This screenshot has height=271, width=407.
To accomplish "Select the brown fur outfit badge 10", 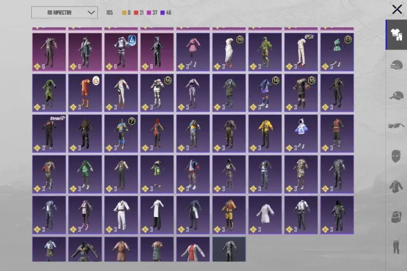I will click(x=301, y=93).
